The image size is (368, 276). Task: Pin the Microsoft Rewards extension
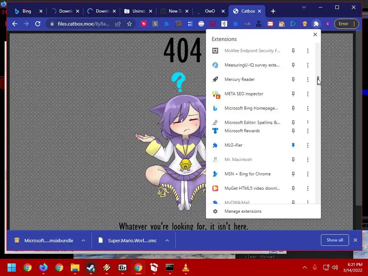(293, 131)
